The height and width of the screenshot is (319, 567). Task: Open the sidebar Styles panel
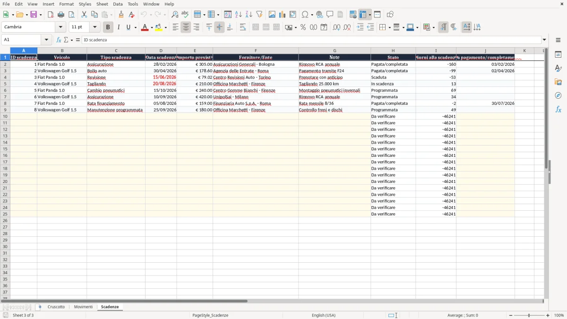coord(558,68)
